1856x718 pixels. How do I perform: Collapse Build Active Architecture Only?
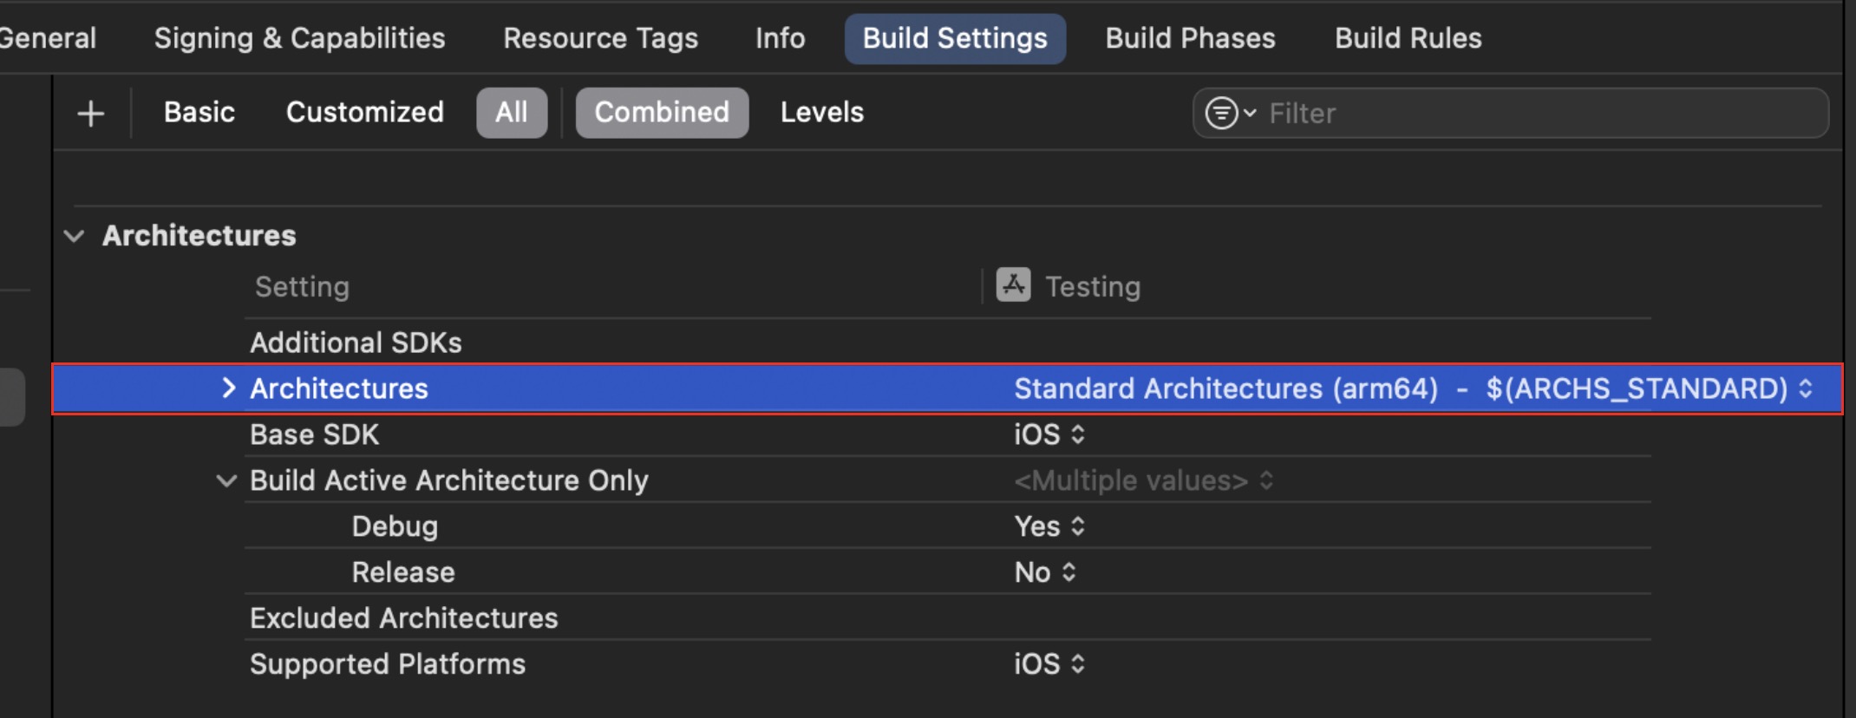click(x=226, y=480)
